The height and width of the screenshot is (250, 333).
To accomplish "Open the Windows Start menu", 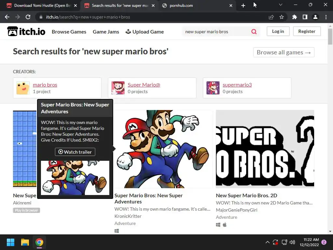I will click(x=10, y=242).
